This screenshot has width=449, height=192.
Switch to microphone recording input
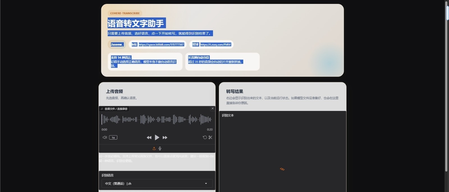[160, 148]
